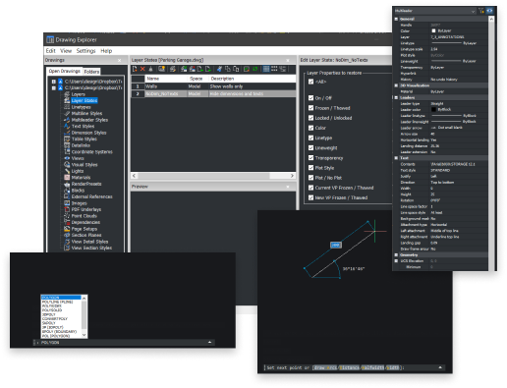The width and height of the screenshot is (507, 388).
Task: Toggle the Plot Style checkbox
Action: (x=310, y=168)
